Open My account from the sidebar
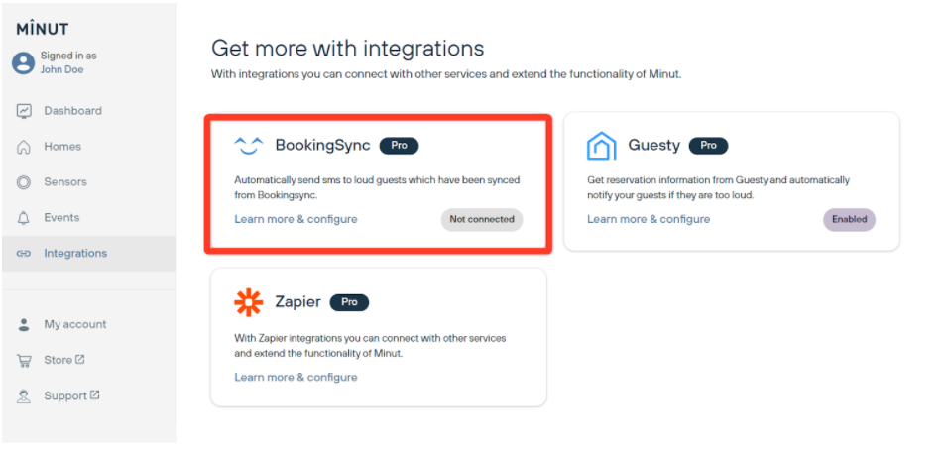Image resolution: width=947 pixels, height=449 pixels. 74,325
